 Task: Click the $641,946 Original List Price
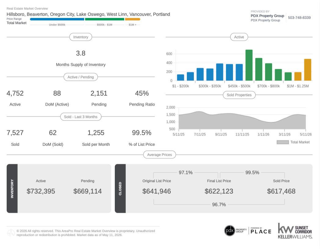pyautogui.click(x=157, y=191)
